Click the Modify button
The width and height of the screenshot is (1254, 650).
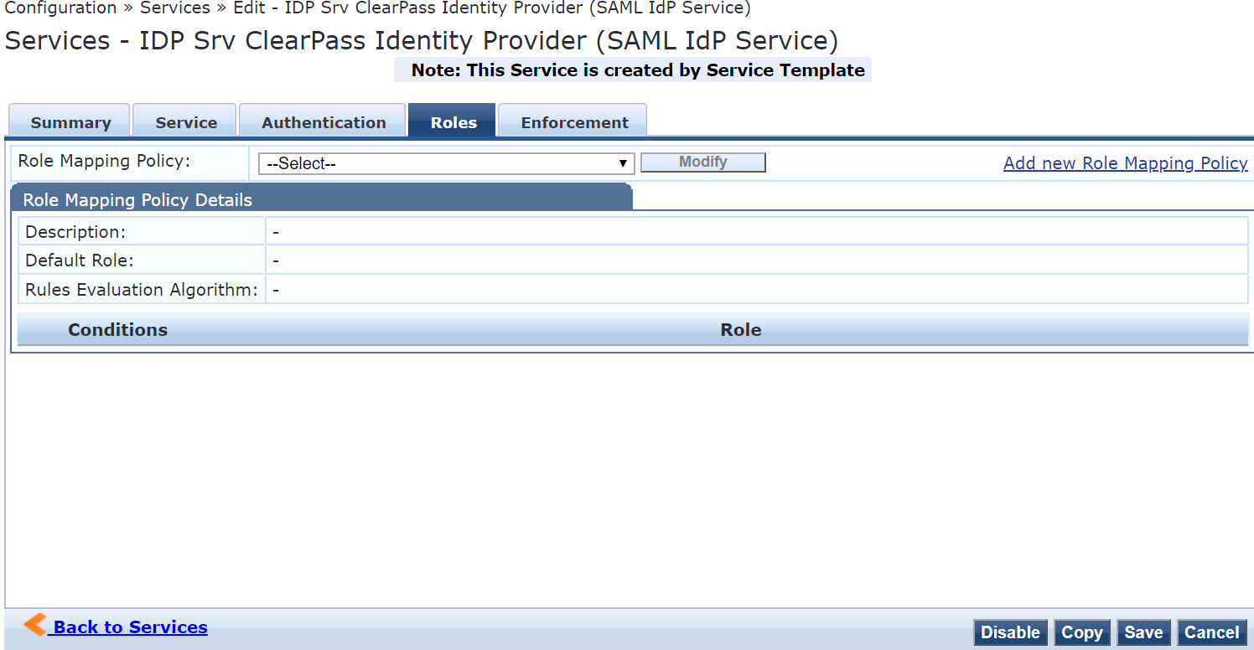(703, 162)
